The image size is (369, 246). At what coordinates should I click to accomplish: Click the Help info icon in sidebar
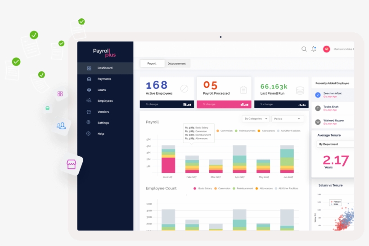click(x=89, y=134)
